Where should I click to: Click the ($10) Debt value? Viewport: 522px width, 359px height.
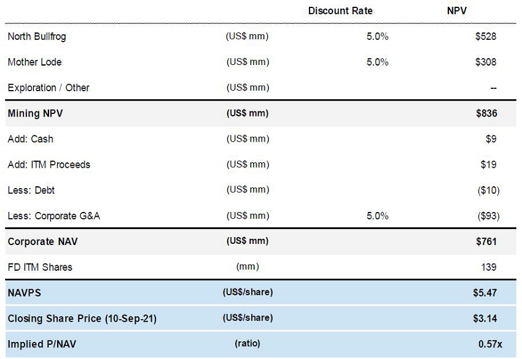click(x=488, y=190)
